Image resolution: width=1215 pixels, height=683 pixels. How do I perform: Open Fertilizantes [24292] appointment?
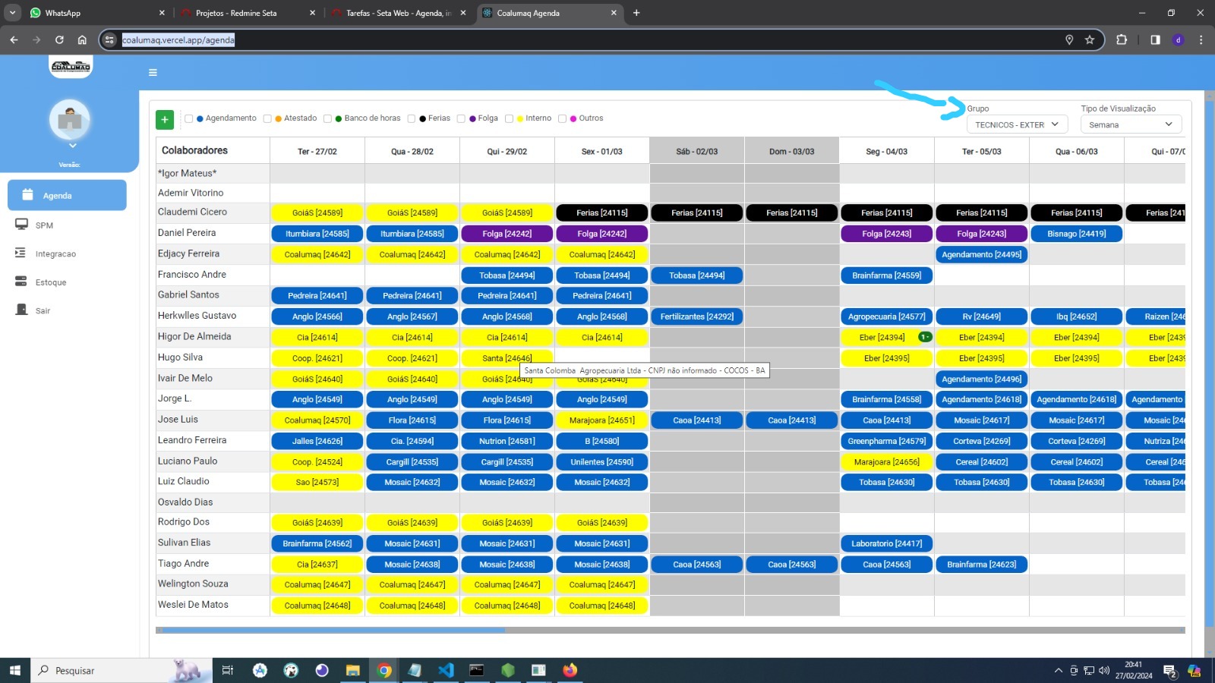(x=697, y=316)
